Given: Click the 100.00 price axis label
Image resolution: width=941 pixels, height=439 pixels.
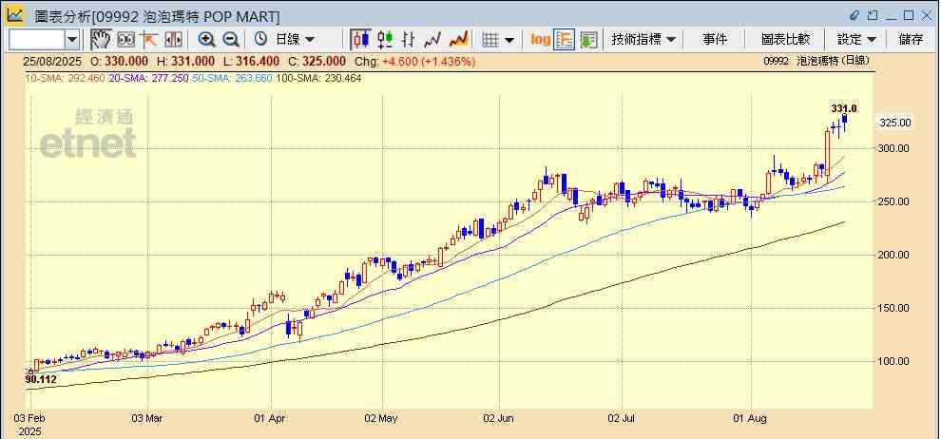Looking at the screenshot, I should point(894,361).
